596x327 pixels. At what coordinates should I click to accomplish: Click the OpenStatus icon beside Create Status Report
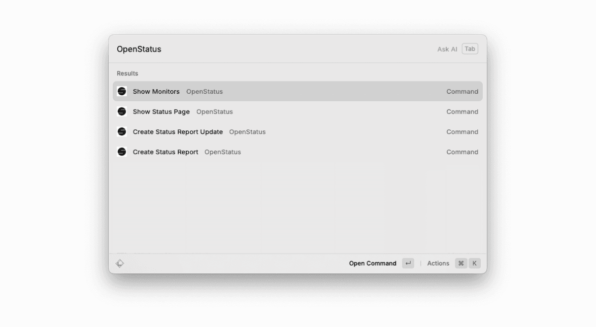122,152
